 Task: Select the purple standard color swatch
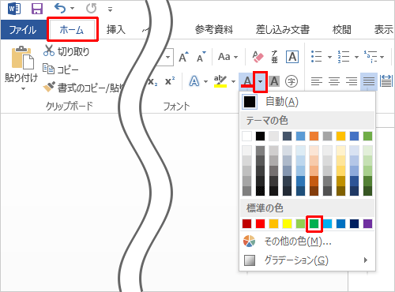click(367, 223)
